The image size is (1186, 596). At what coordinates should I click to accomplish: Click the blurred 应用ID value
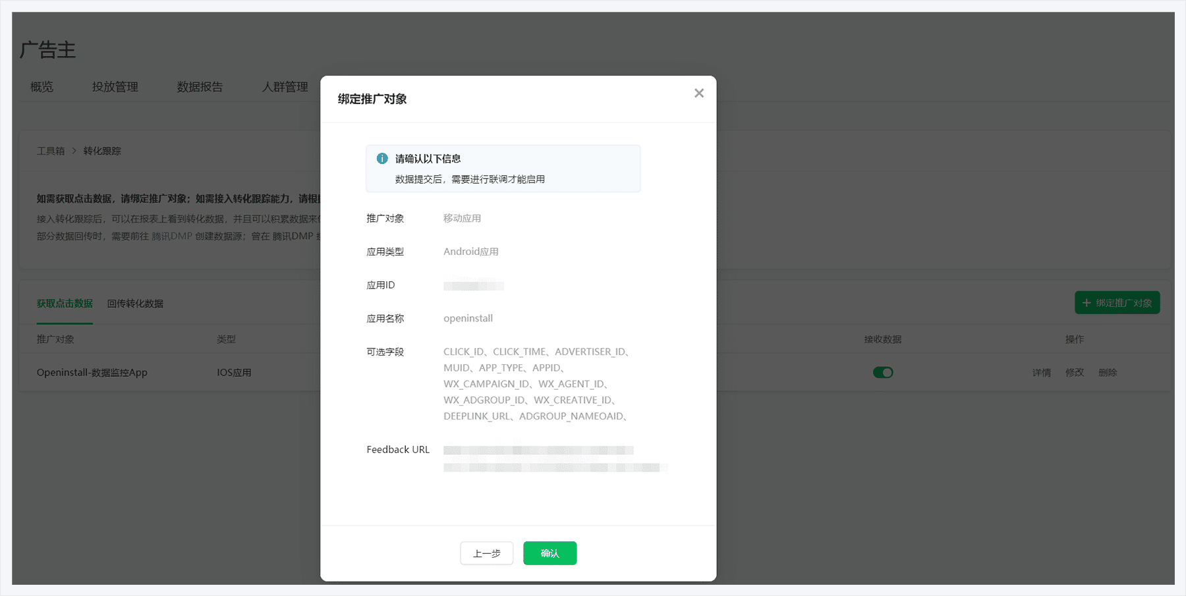pyautogui.click(x=474, y=286)
